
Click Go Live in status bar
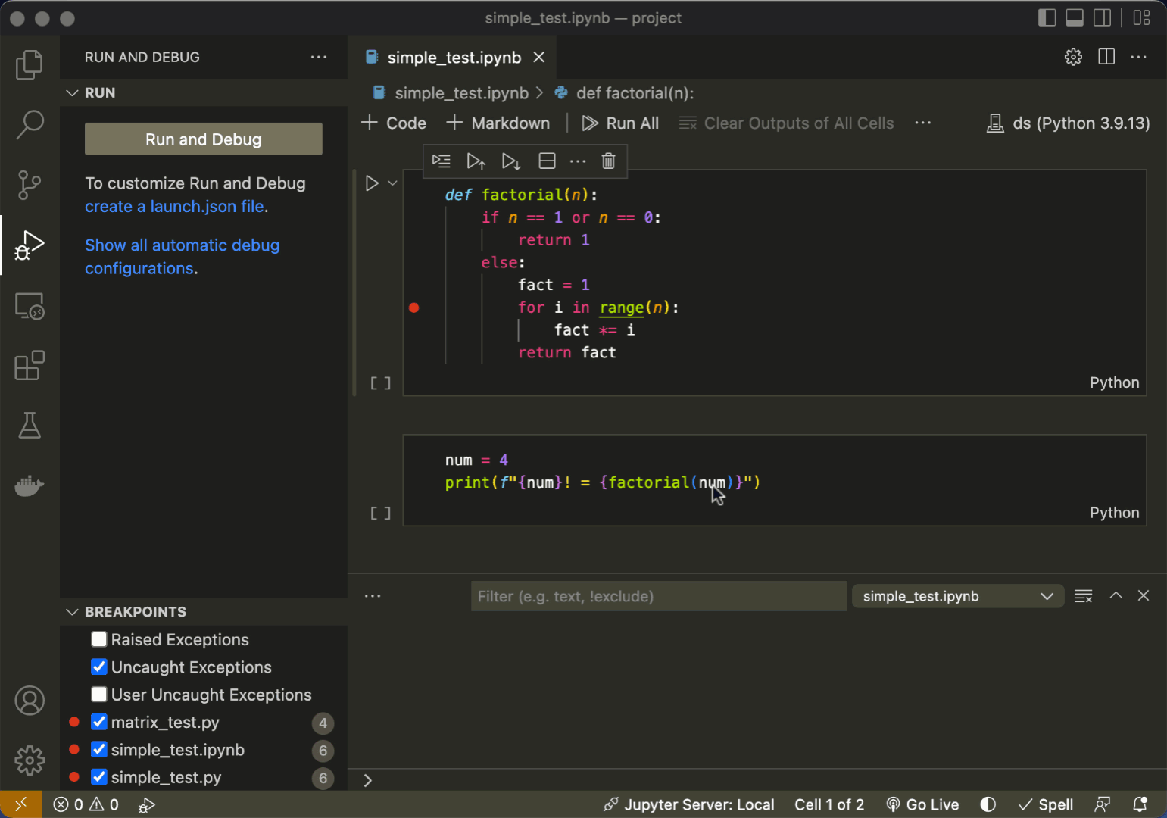[922, 804]
